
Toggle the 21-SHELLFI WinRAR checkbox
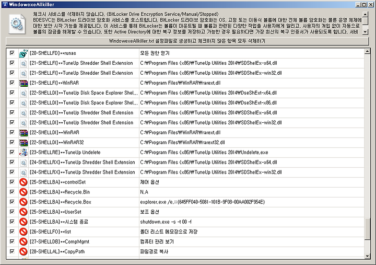pos(12,83)
